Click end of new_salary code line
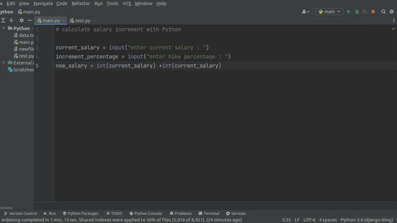 coord(221,66)
